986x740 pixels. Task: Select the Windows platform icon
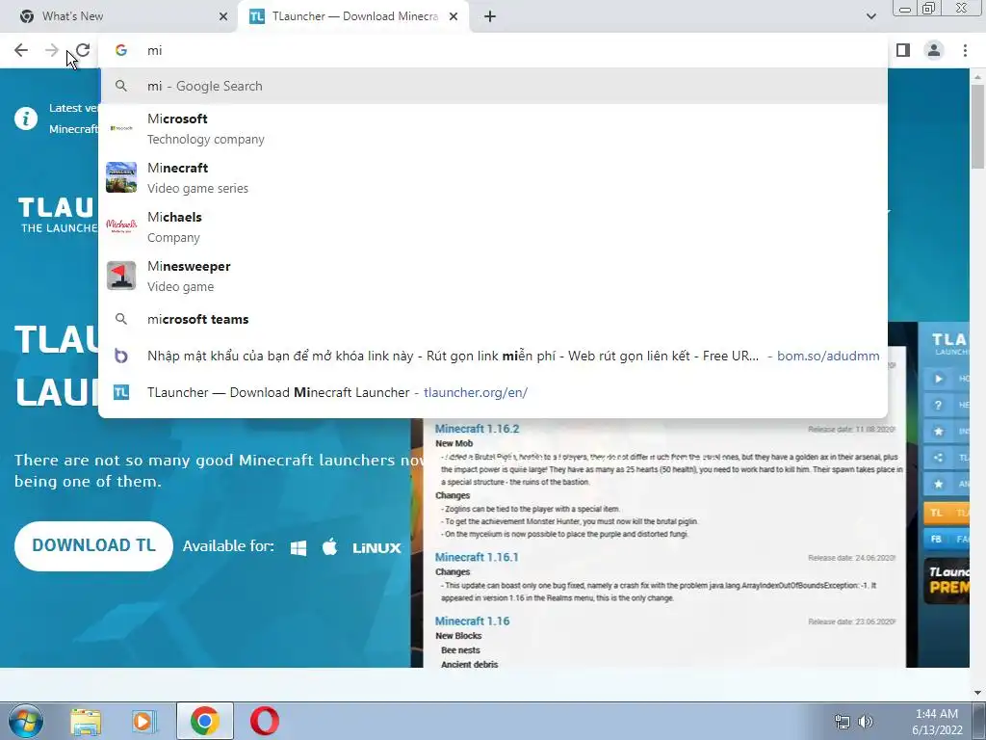click(298, 547)
